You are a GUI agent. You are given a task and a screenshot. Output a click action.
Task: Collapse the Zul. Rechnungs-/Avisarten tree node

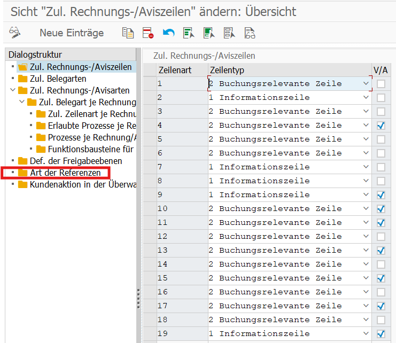13,90
